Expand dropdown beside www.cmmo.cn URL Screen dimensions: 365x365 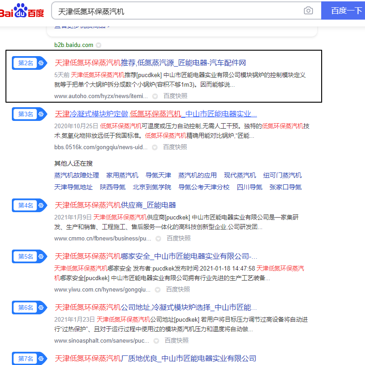158,239
